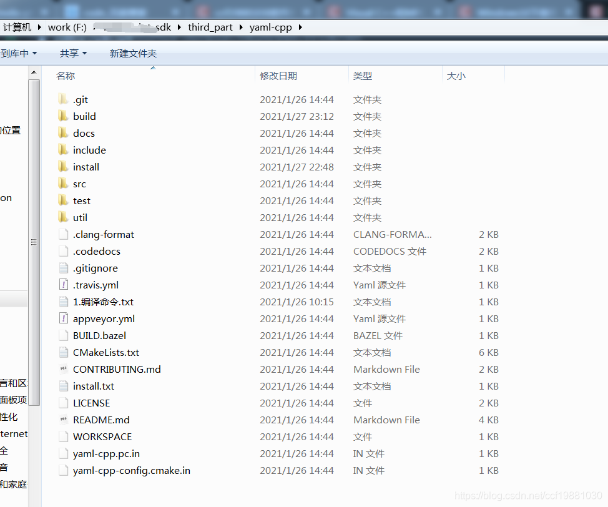Image resolution: width=608 pixels, height=507 pixels.
Task: Open the 共享 dropdown menu
Action: coord(73,53)
